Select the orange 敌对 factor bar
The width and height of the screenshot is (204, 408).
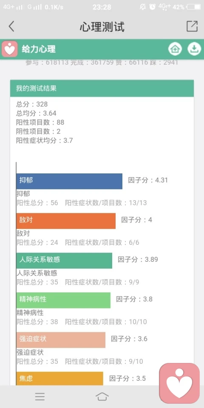click(x=66, y=221)
